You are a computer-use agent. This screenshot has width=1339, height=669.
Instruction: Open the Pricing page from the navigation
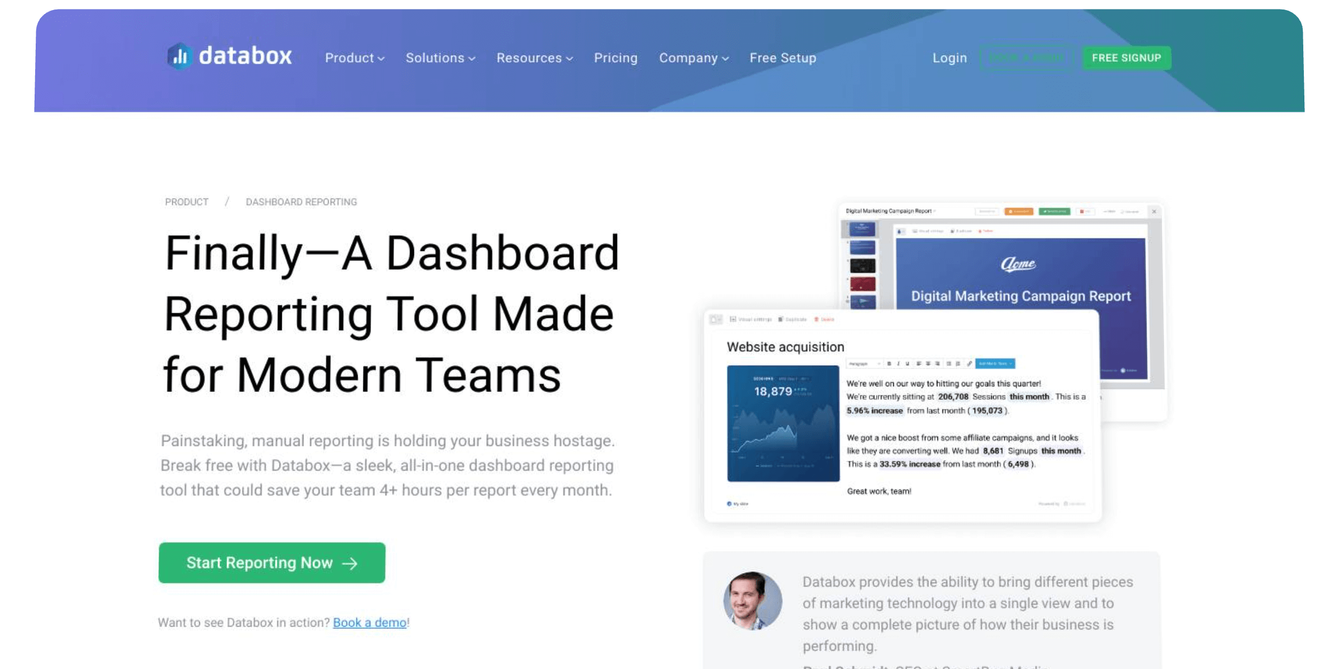coord(616,57)
